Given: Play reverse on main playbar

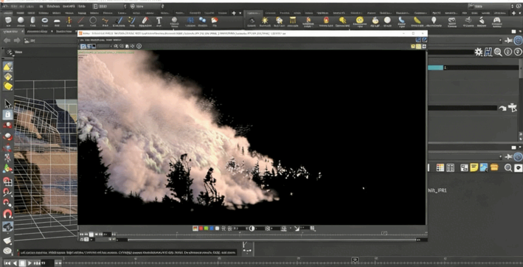Looking at the screenshot, I should pos(15,263).
